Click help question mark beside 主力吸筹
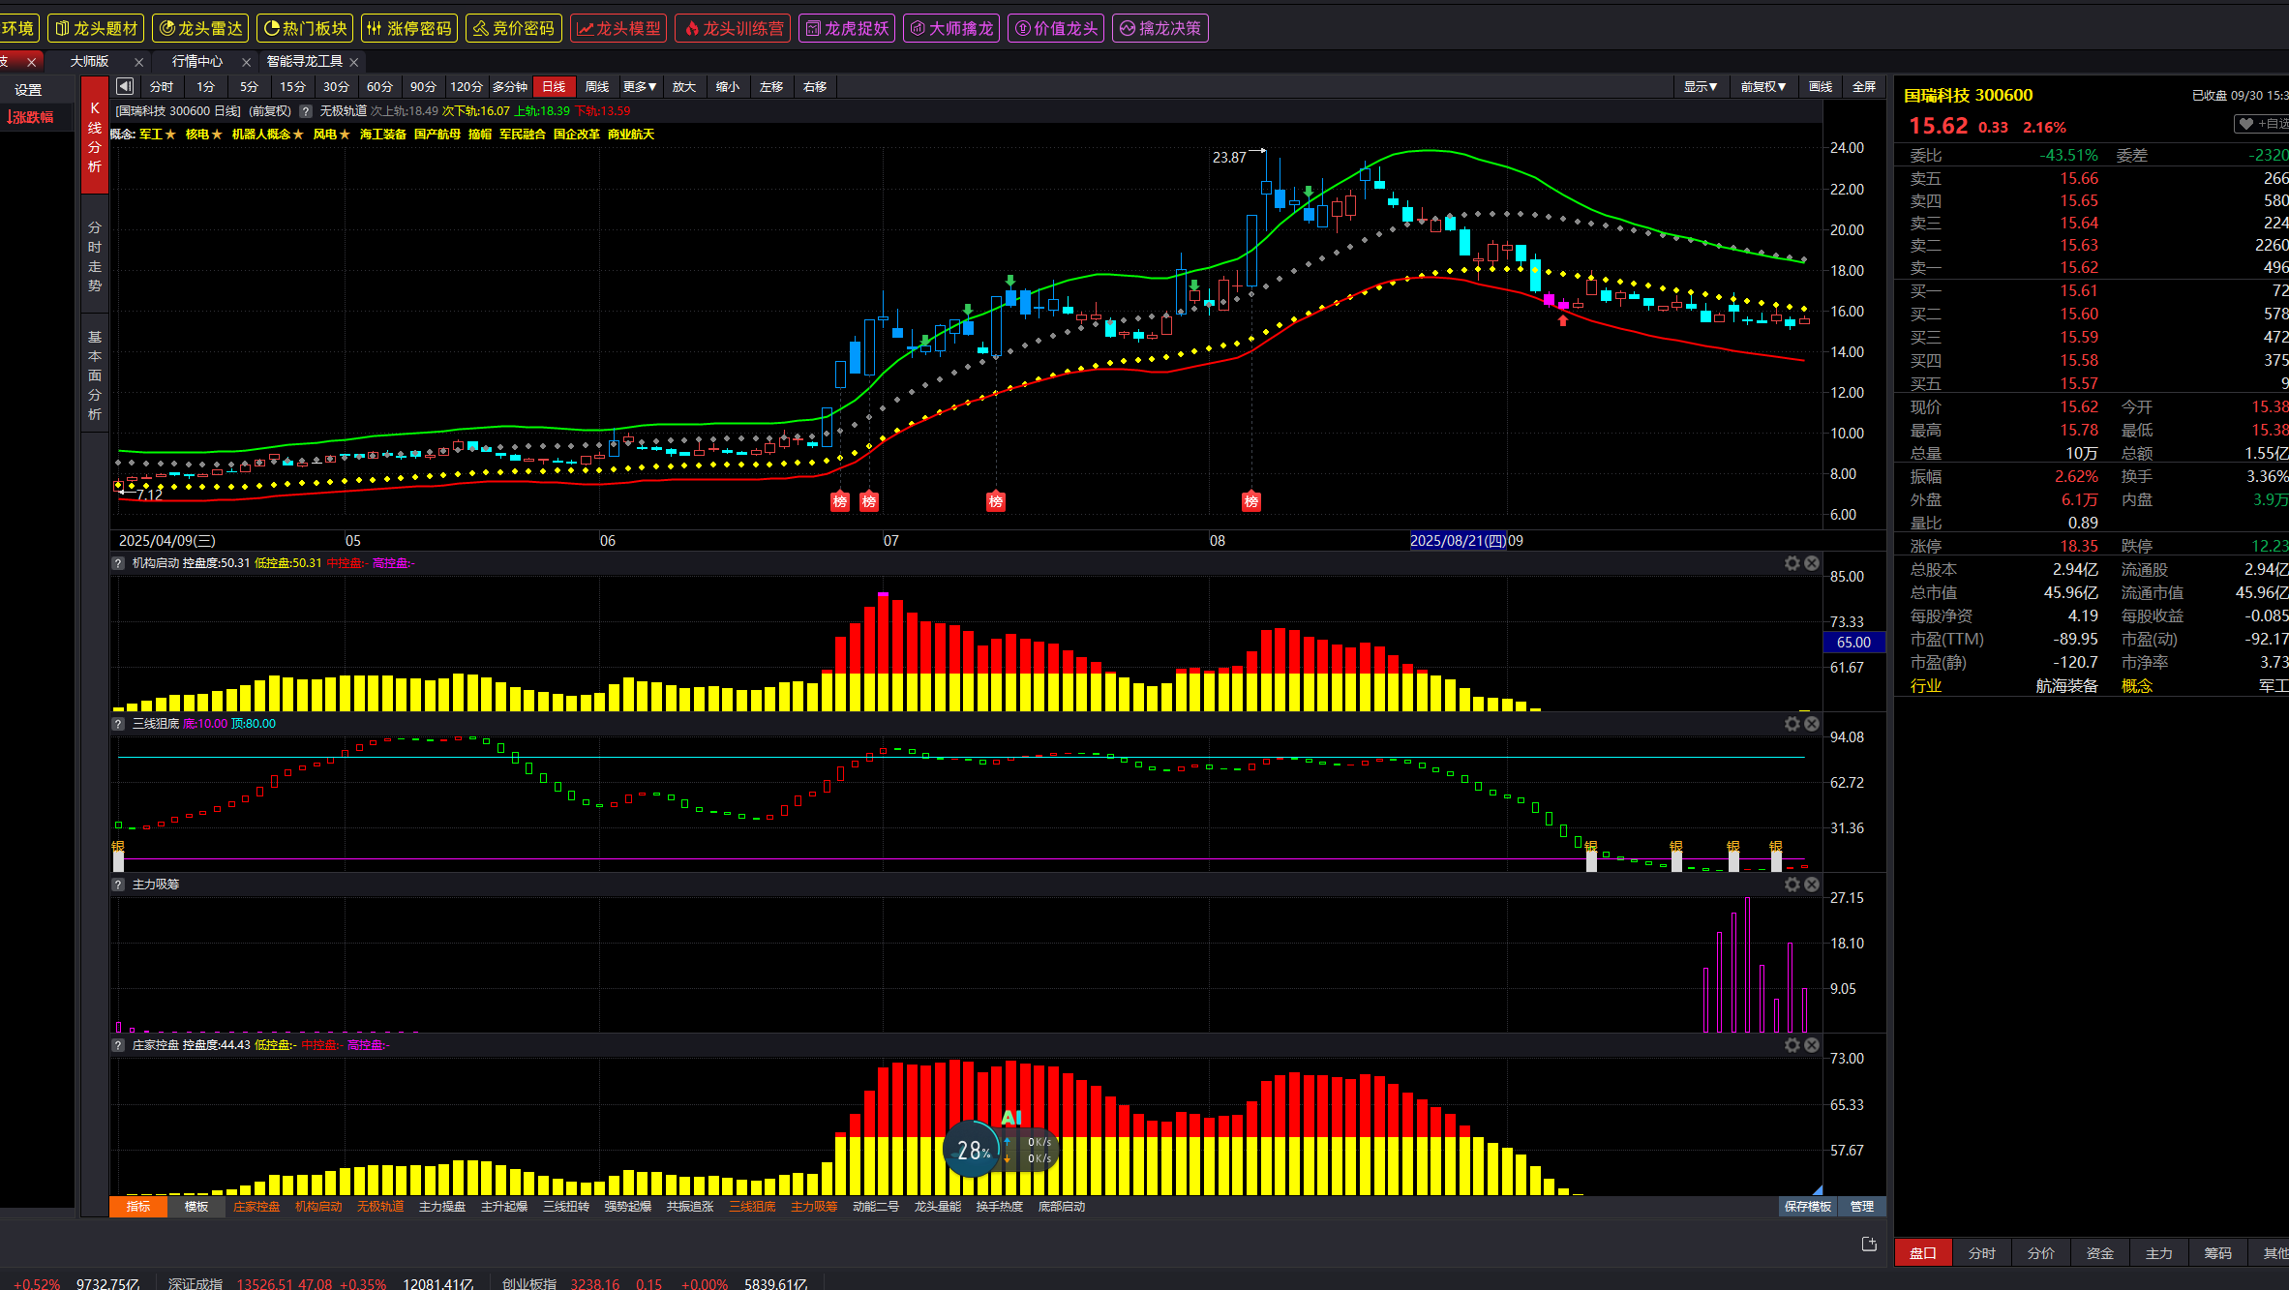Viewport: 2289px width, 1290px height. tap(118, 885)
